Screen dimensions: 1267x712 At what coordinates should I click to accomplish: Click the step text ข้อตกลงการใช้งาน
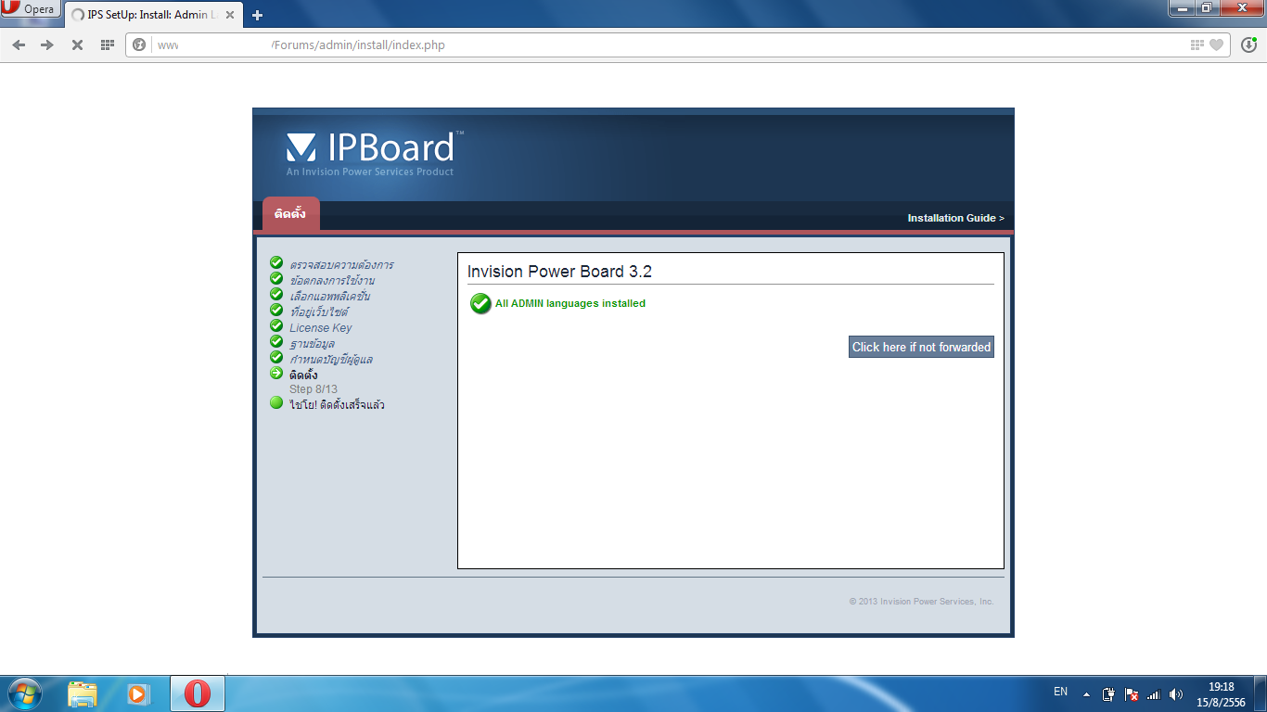tap(332, 280)
